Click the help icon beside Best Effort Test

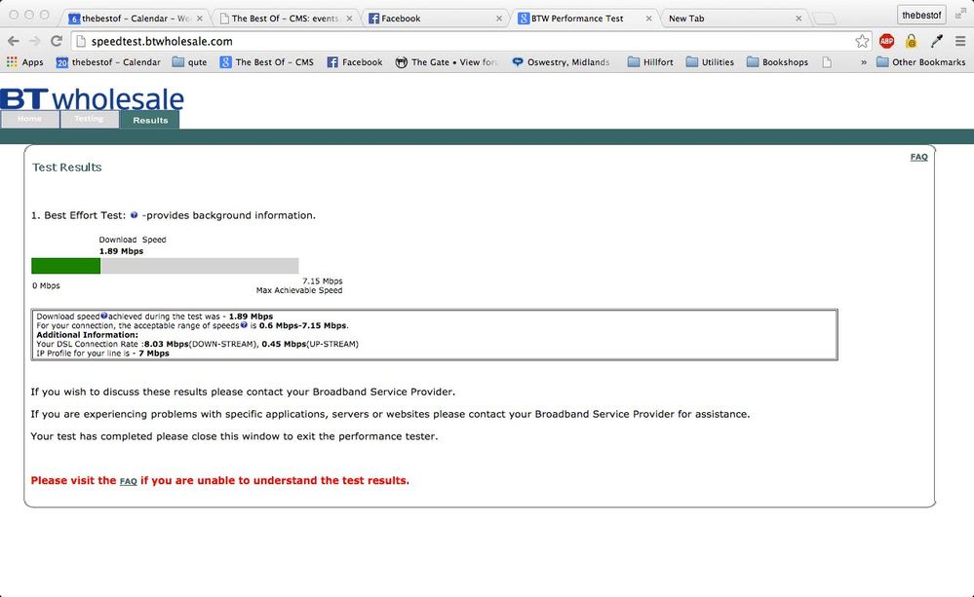point(134,215)
